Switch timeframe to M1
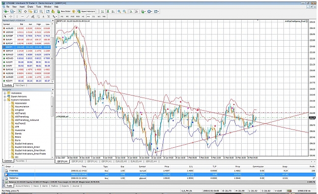The height and width of the screenshot is (194, 318). tap(62, 17)
